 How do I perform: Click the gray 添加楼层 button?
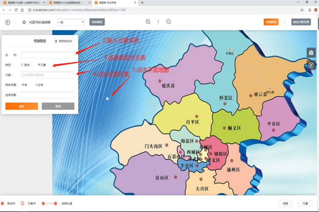[x=97, y=22]
